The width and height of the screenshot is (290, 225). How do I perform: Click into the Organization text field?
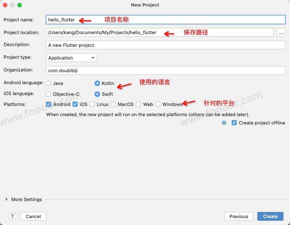click(166, 70)
